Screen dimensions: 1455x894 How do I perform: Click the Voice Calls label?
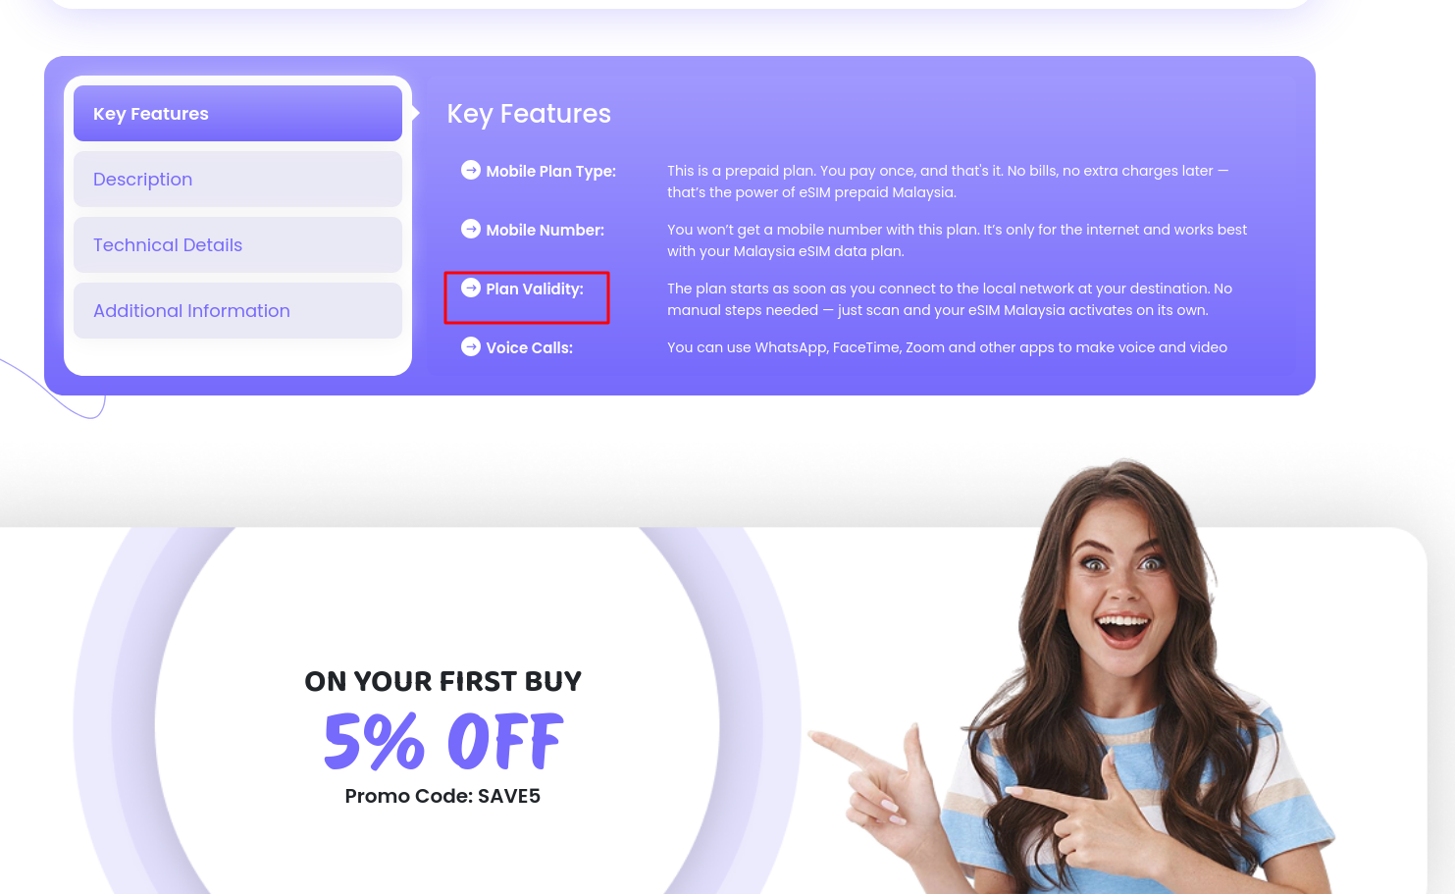click(530, 347)
